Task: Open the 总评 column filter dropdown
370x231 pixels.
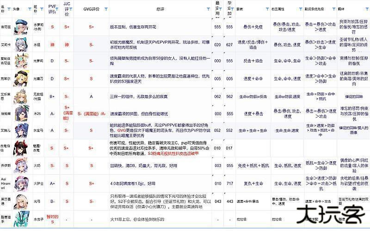Action: 208,9
